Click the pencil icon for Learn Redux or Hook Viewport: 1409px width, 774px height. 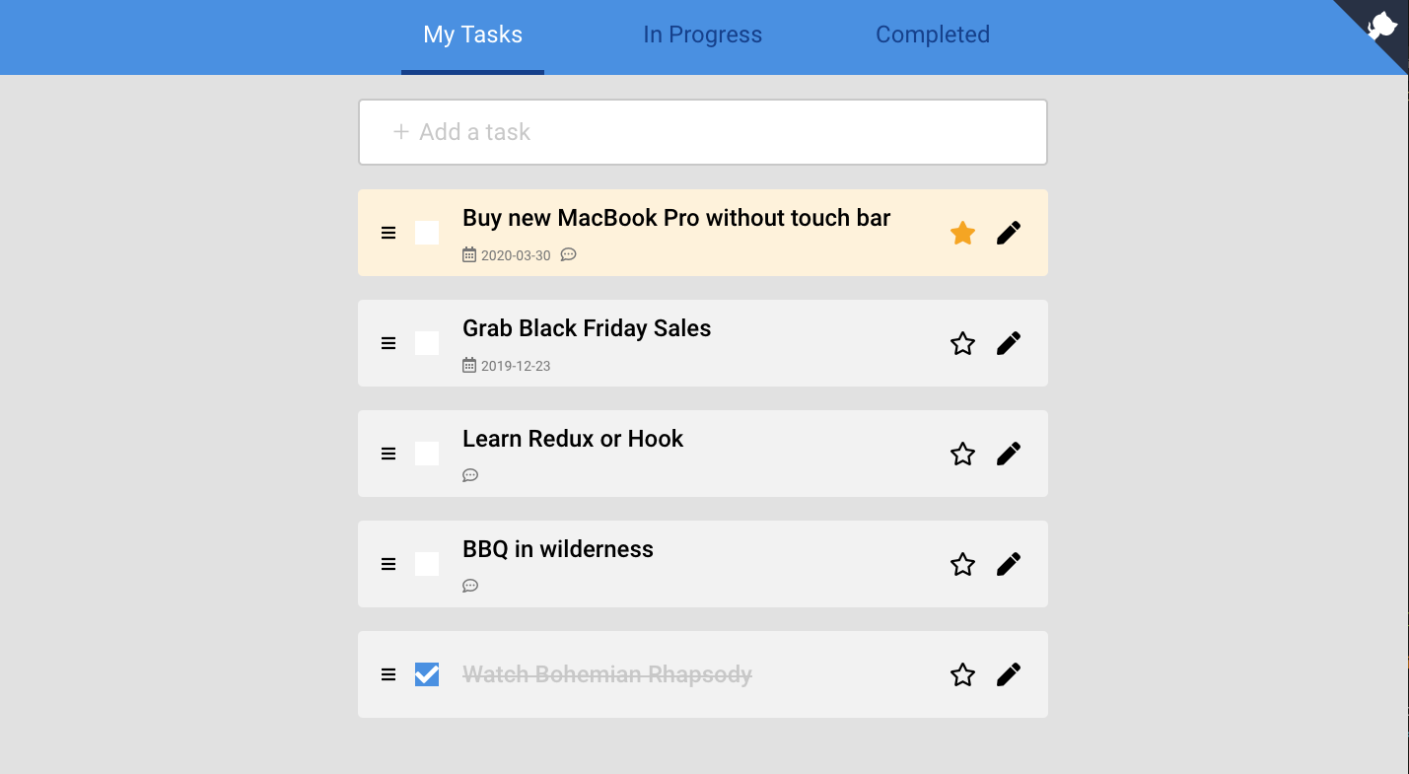1008,454
